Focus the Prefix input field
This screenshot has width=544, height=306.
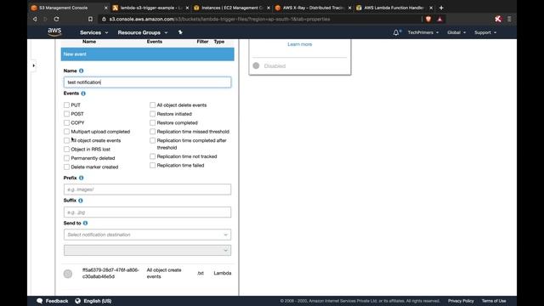(x=147, y=190)
